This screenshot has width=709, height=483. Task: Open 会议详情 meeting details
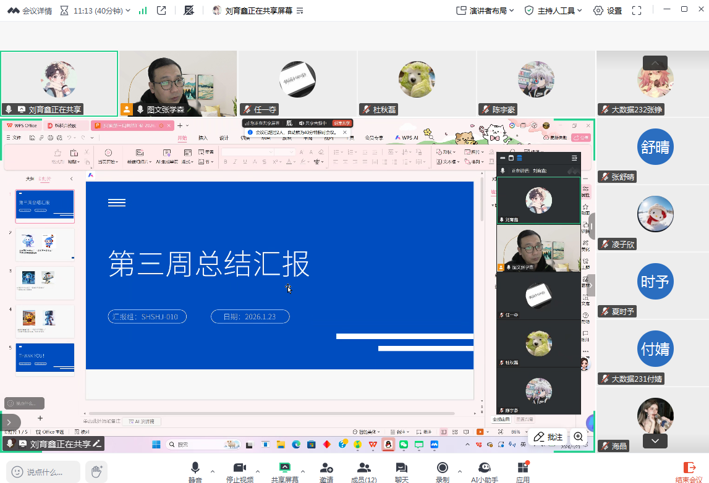30,10
